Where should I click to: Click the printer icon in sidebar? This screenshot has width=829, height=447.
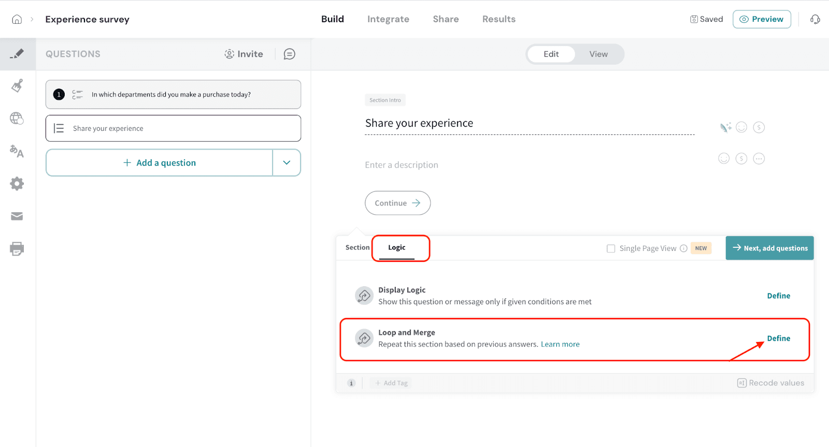coord(17,249)
